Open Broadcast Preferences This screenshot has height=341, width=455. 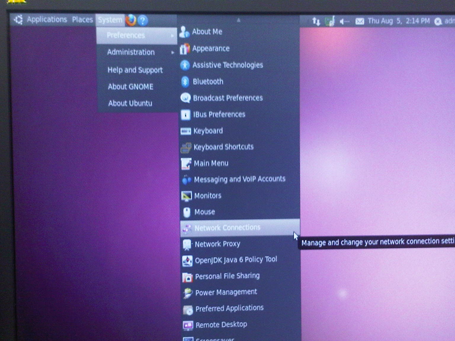(239, 98)
